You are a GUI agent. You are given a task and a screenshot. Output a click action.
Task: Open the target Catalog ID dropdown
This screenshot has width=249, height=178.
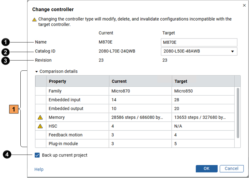pos(199,51)
